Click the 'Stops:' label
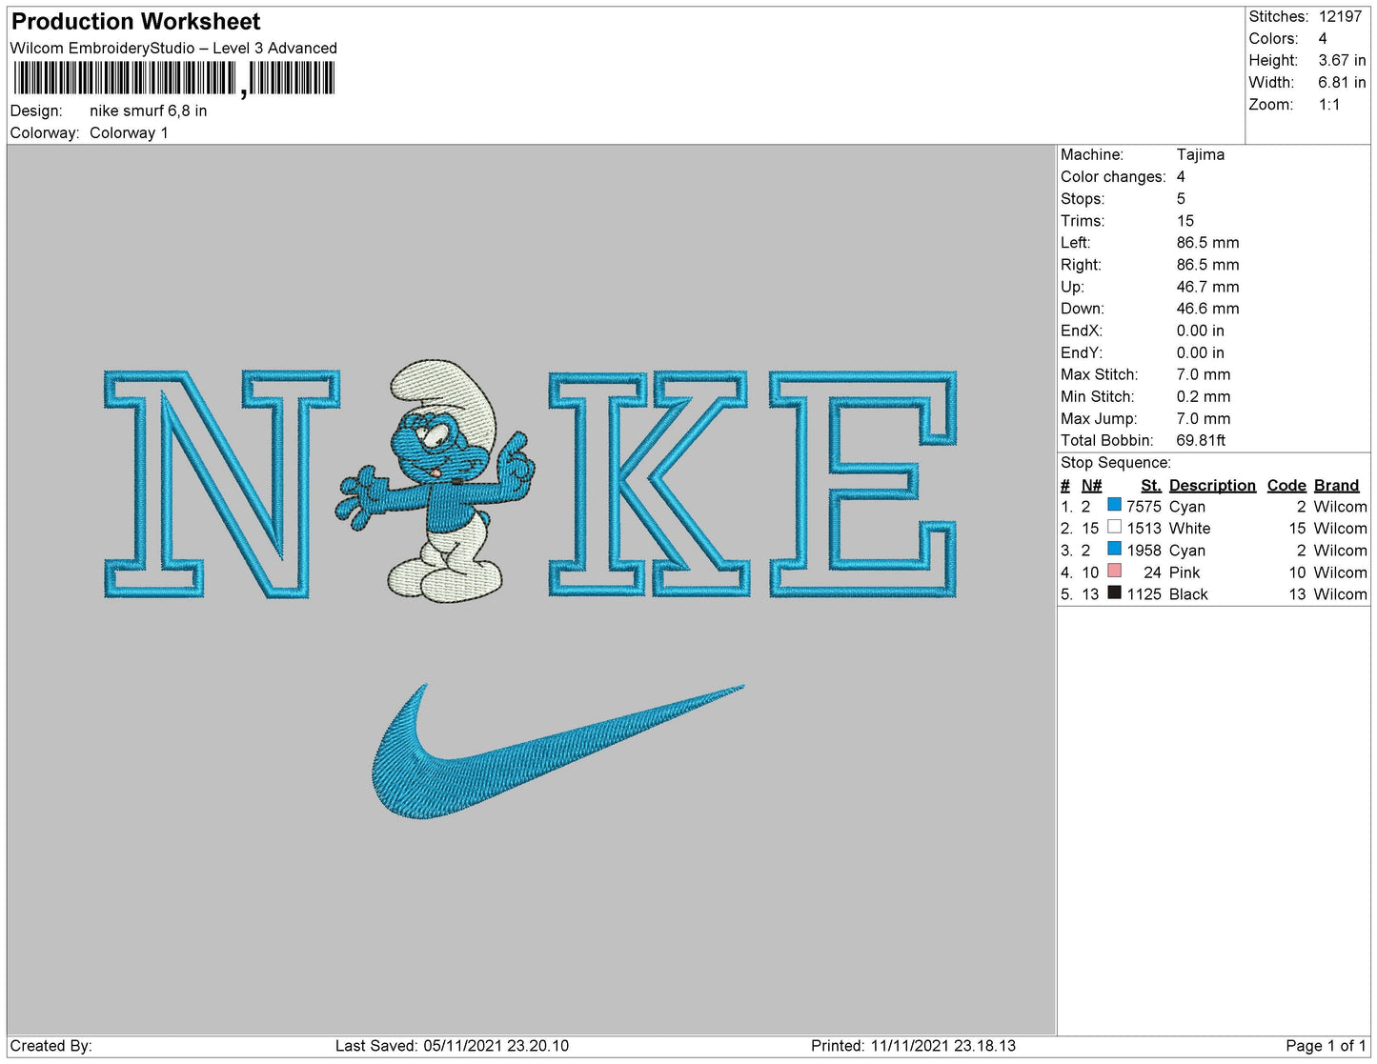This screenshot has height=1064, width=1377. (x=1083, y=198)
